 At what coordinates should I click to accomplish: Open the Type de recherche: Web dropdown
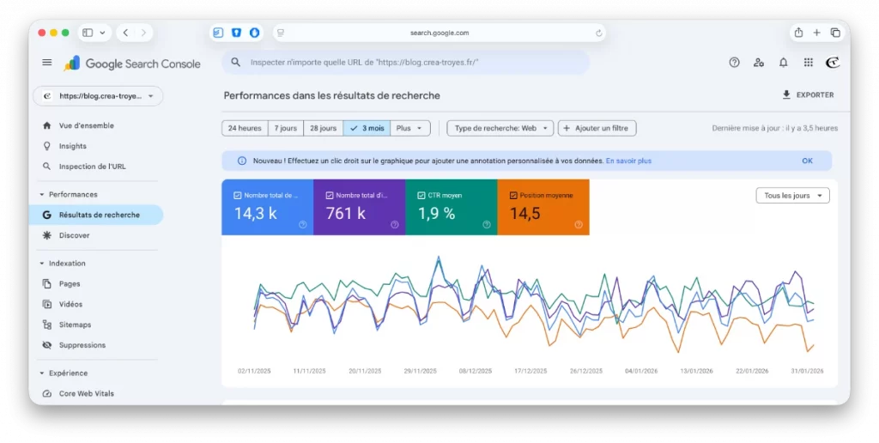(x=500, y=128)
